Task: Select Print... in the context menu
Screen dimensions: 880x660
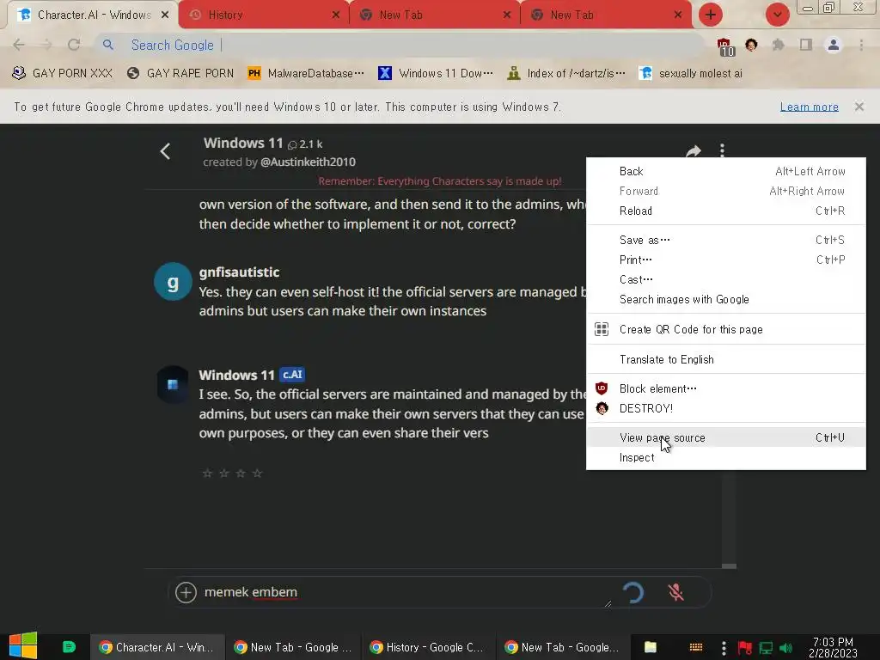Action: click(x=725, y=260)
